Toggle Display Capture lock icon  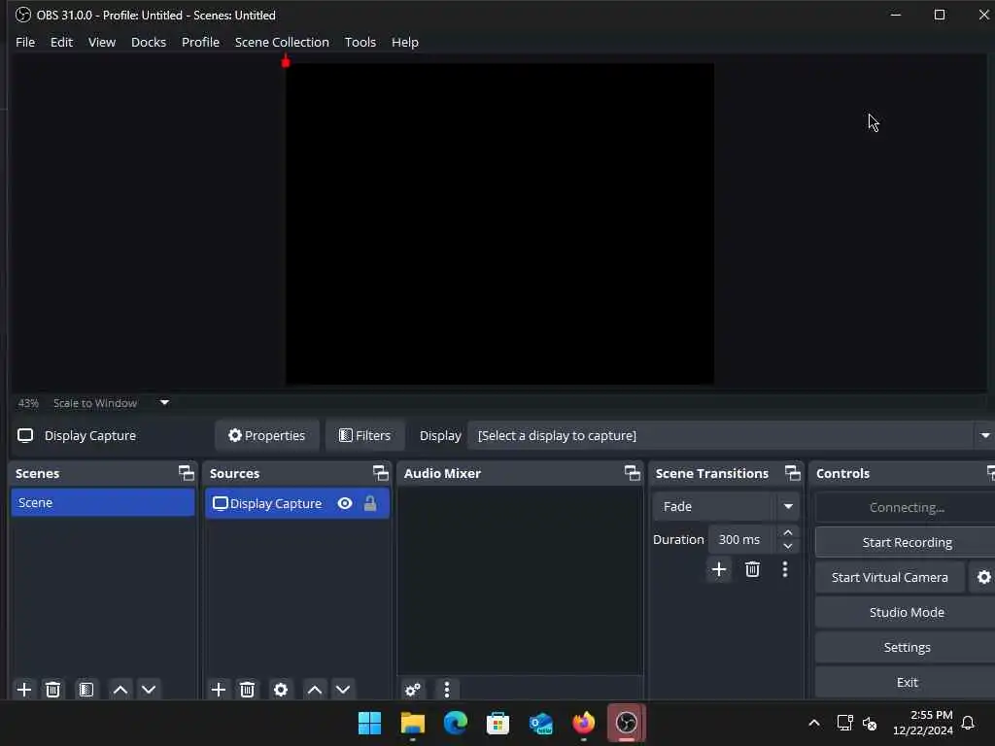(x=370, y=504)
